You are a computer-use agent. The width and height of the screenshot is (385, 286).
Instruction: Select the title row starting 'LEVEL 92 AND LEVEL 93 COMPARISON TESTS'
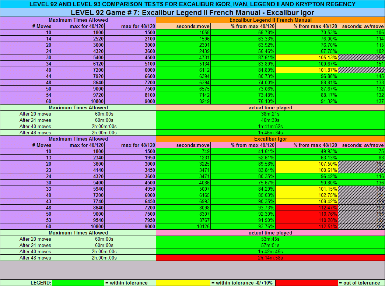coord(192,4)
